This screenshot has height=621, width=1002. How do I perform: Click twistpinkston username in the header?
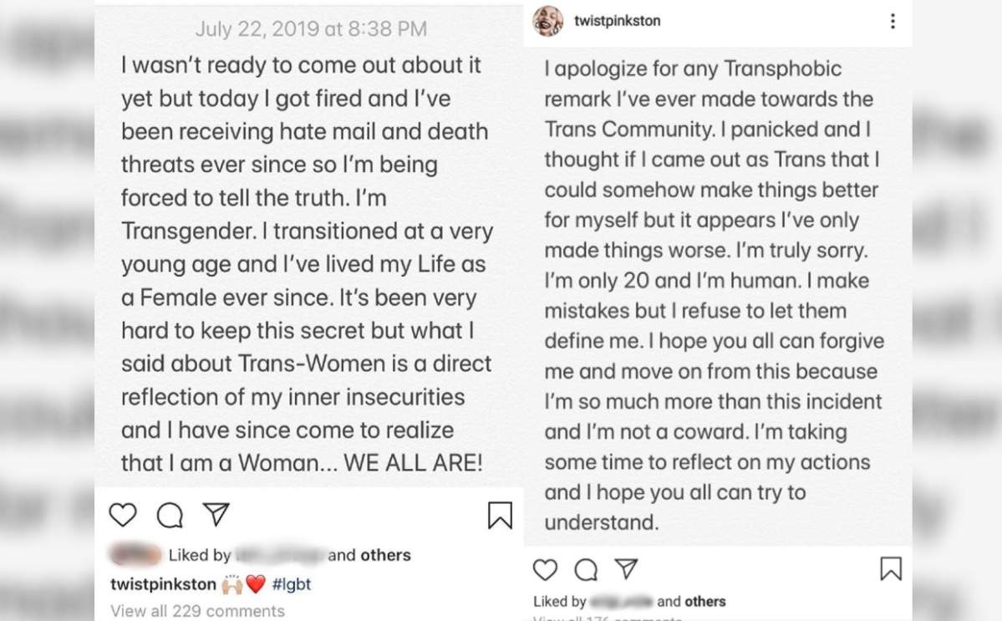615,20
